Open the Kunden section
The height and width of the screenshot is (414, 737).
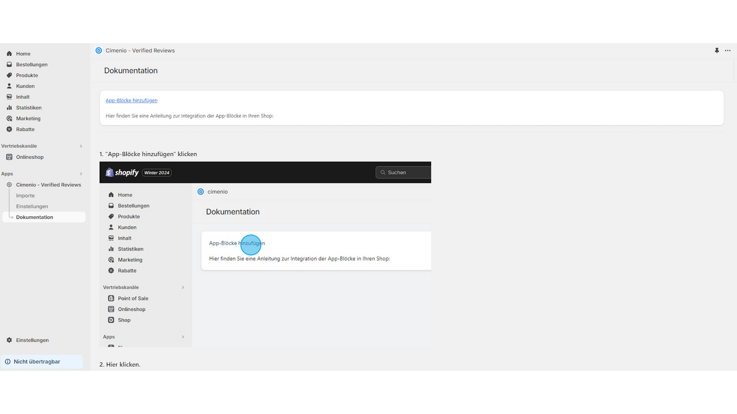25,86
